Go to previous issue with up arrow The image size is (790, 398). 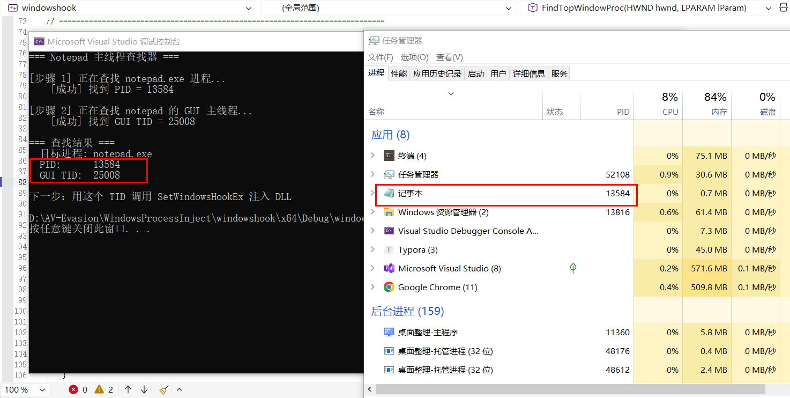(128, 389)
